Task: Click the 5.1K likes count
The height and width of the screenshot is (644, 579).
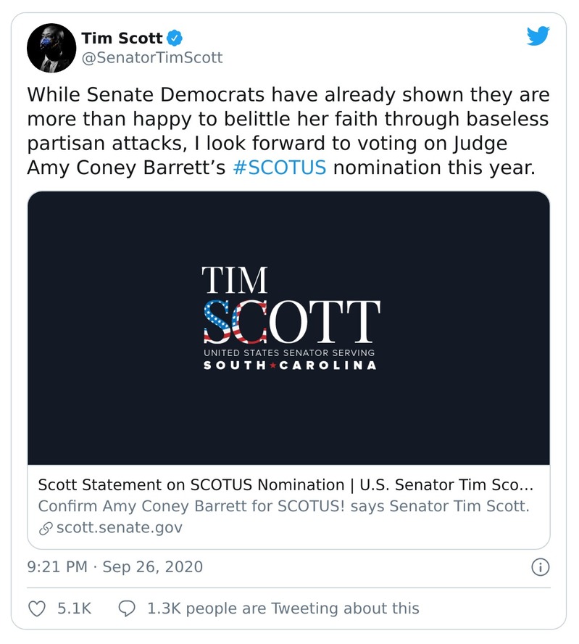Action: coord(74,608)
